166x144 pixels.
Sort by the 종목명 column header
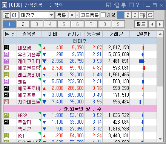29,34
